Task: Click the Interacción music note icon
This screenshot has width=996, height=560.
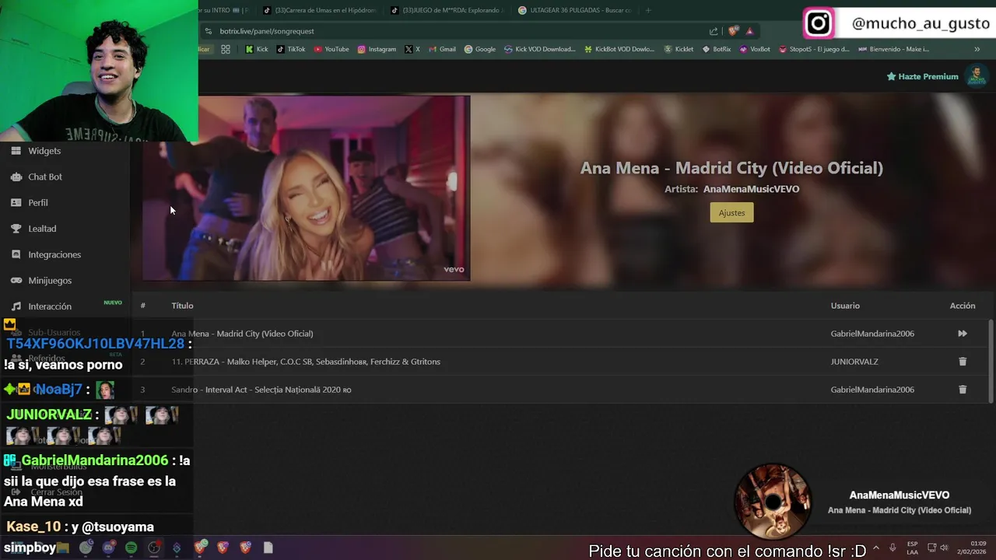Action: 16,306
